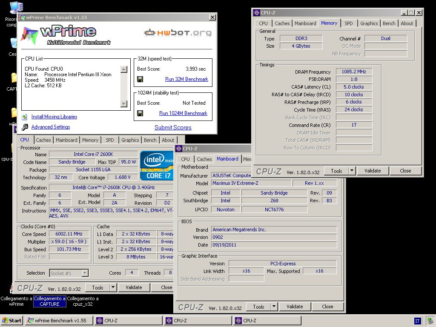Minimize the CPU-Z Memory window
This screenshot has height=327, width=436.
(404, 12)
